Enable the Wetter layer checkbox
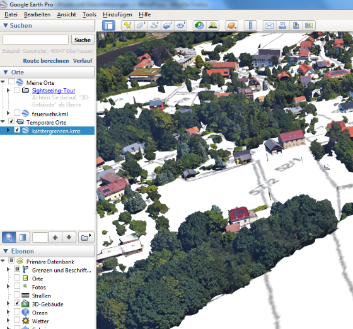 17,320
